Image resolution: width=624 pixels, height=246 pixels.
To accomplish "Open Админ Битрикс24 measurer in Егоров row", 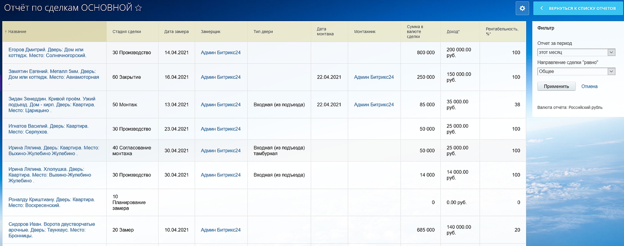I will (x=221, y=53).
